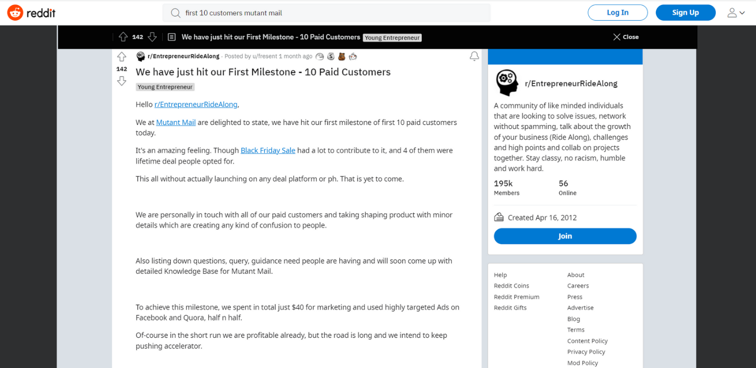Open the Press footer link

575,297
